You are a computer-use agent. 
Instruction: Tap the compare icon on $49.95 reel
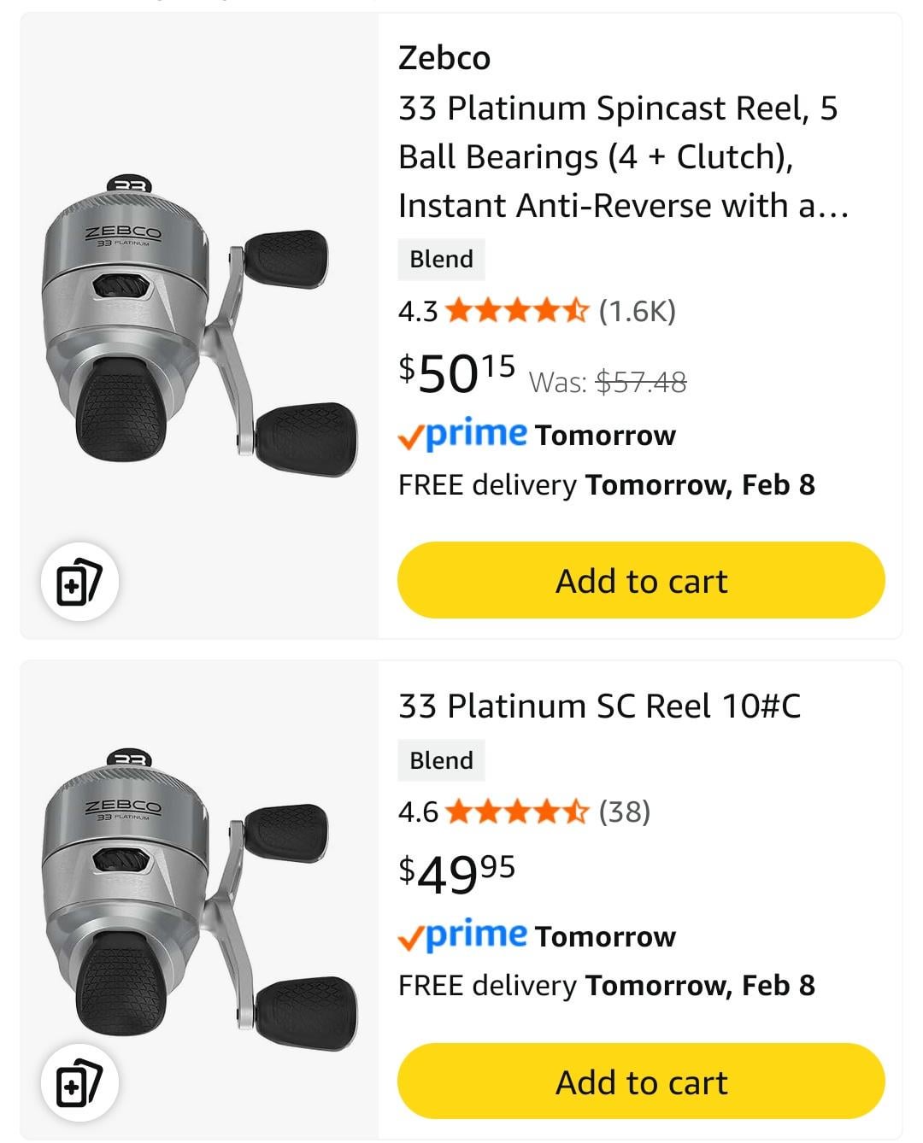point(79,1083)
